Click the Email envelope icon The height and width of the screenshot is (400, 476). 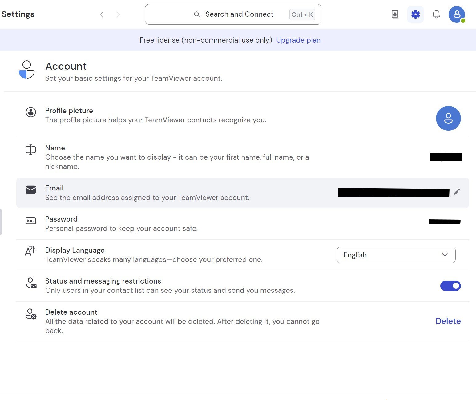[31, 190]
